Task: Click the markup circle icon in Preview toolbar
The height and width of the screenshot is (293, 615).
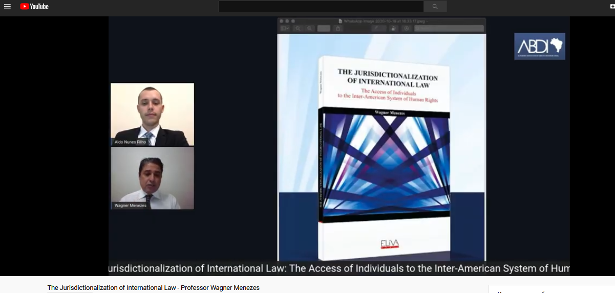Action: [407, 29]
